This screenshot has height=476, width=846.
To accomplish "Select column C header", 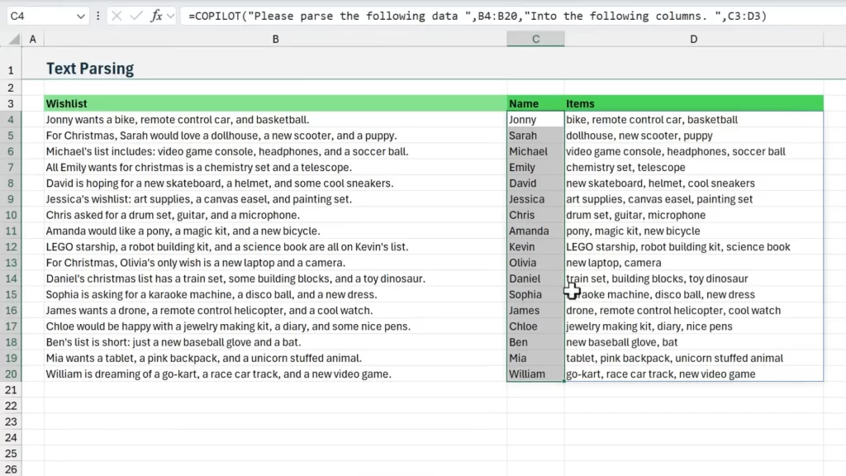I will tap(535, 40).
